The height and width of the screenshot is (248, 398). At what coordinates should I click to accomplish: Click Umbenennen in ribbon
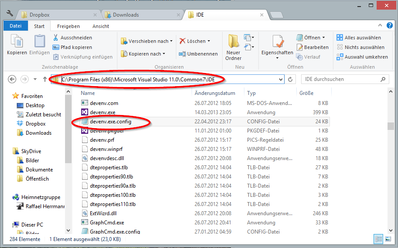coord(199,54)
